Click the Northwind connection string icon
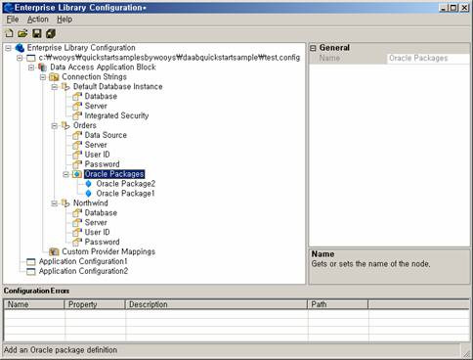This screenshot has height=360, width=473. tap(65, 202)
